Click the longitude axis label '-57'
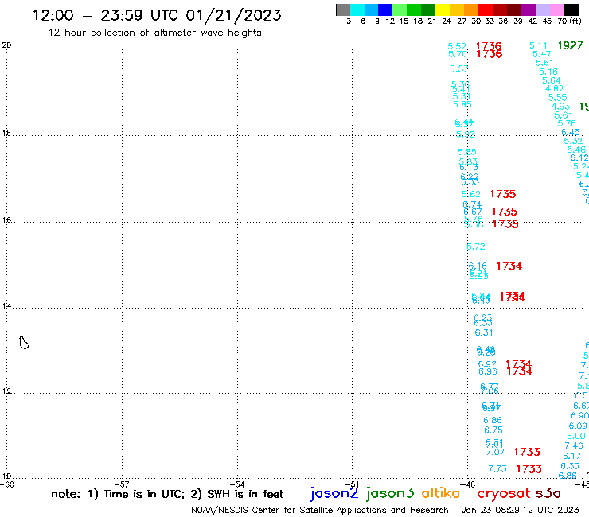The width and height of the screenshot is (589, 517). click(122, 484)
